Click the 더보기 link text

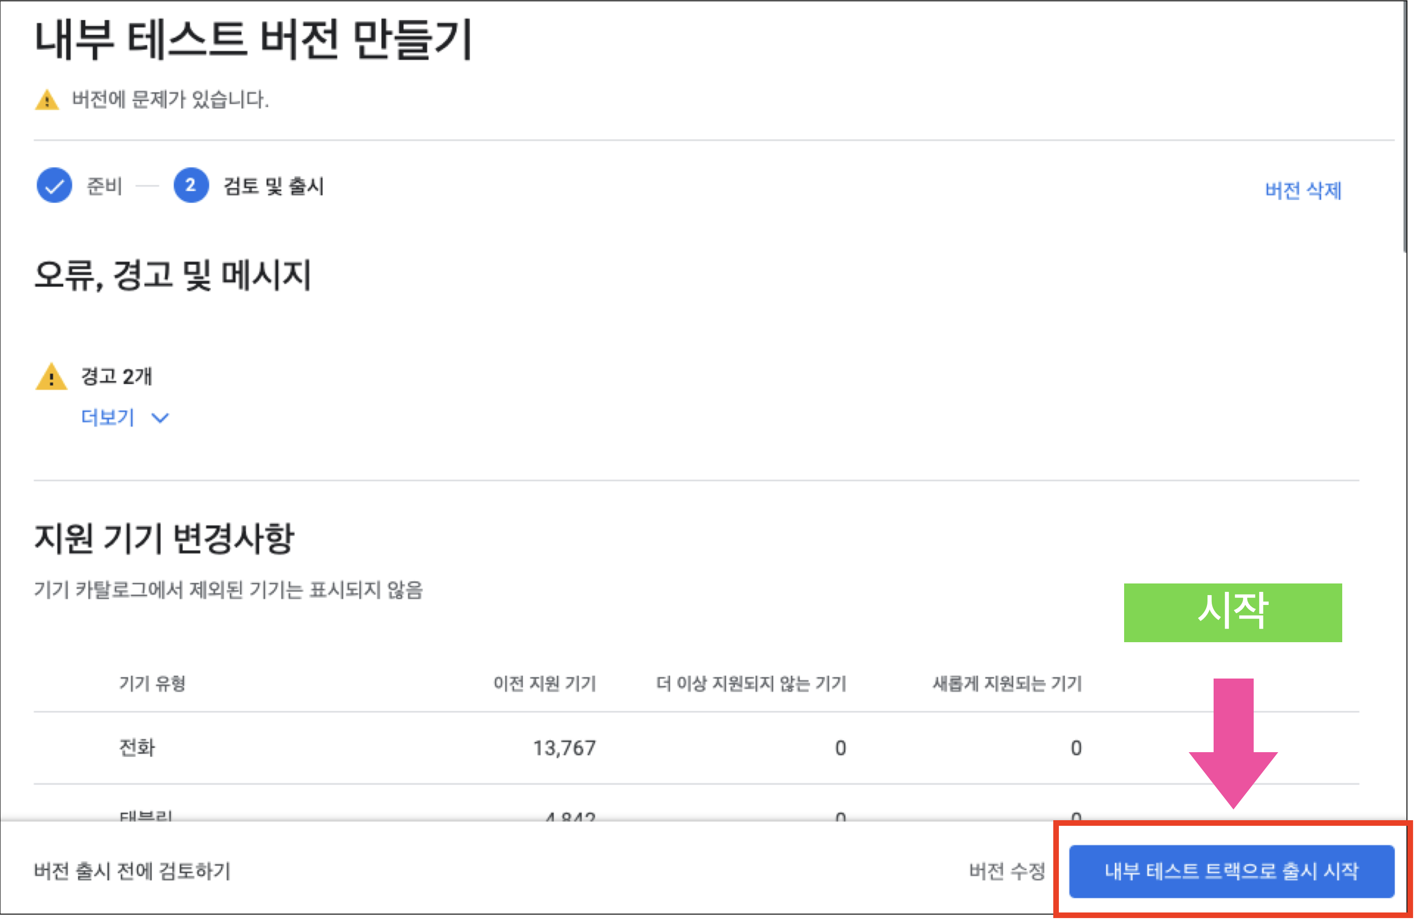pyautogui.click(x=108, y=418)
